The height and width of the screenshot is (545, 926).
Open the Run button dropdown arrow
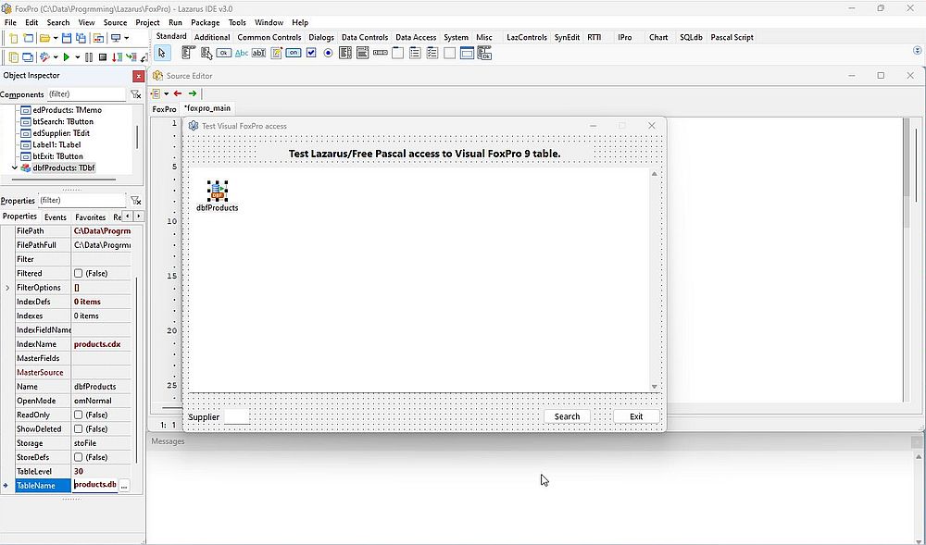(x=78, y=57)
